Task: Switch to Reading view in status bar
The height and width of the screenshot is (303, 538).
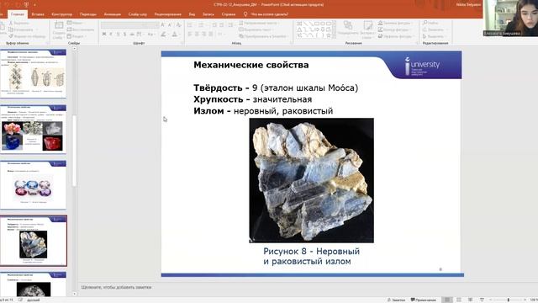Action: coord(470,300)
